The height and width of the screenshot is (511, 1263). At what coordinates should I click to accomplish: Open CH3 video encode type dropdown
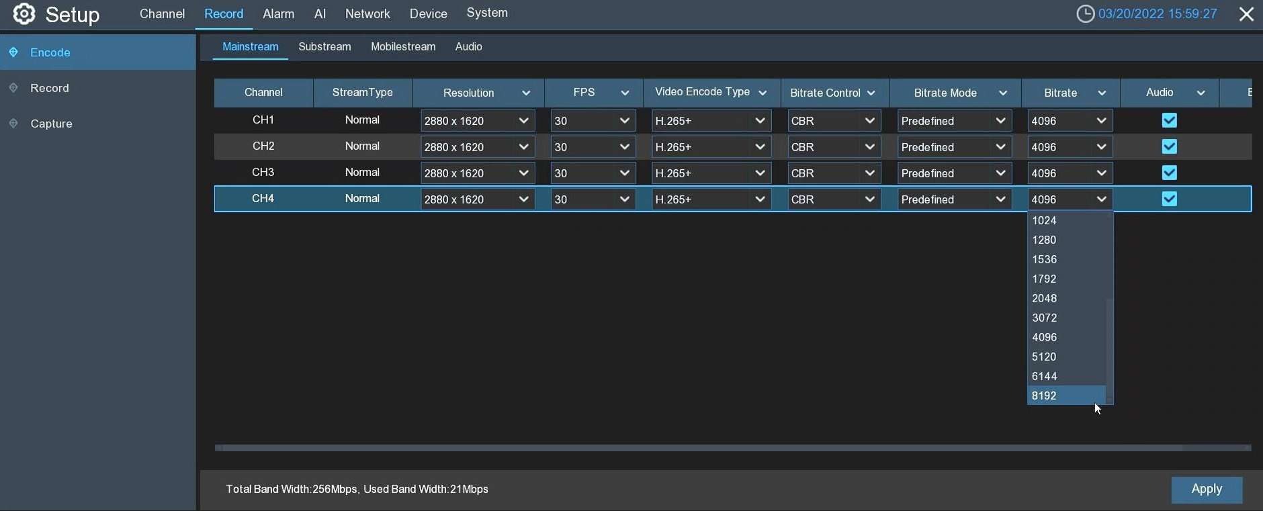click(x=711, y=173)
